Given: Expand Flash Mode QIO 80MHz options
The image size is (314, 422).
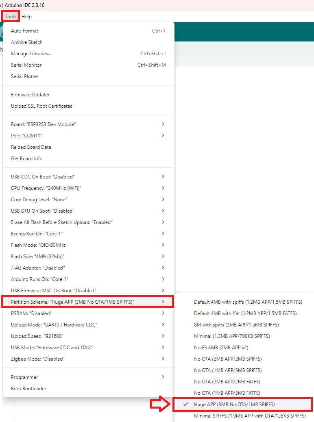Looking at the screenshot, I should click(88, 245).
